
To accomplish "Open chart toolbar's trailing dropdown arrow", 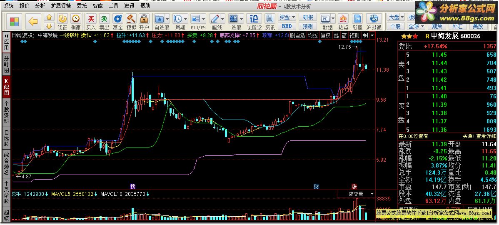I will click(x=372, y=35).
